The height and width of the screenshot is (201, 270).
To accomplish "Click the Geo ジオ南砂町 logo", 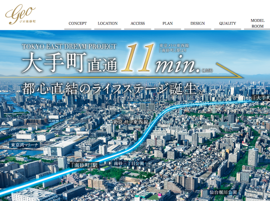I will 21,15.
